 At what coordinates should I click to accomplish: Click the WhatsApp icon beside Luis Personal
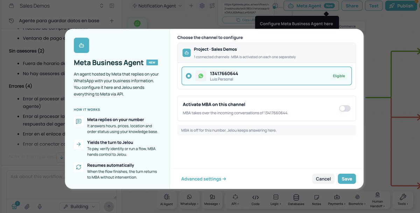[x=201, y=76]
